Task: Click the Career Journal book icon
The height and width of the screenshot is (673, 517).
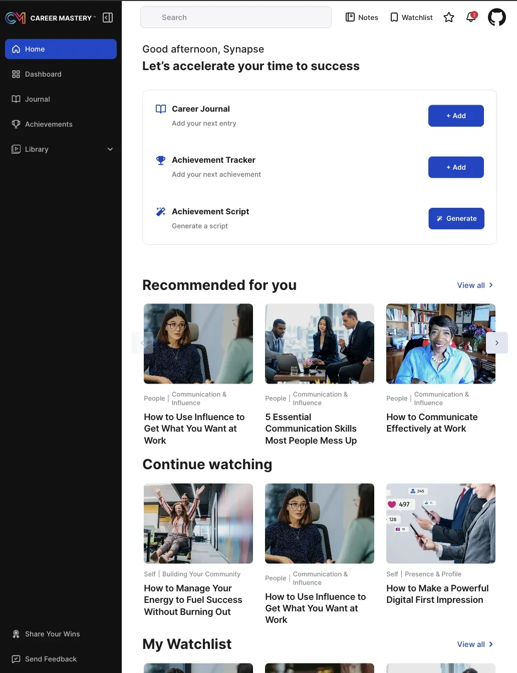Action: (x=161, y=109)
